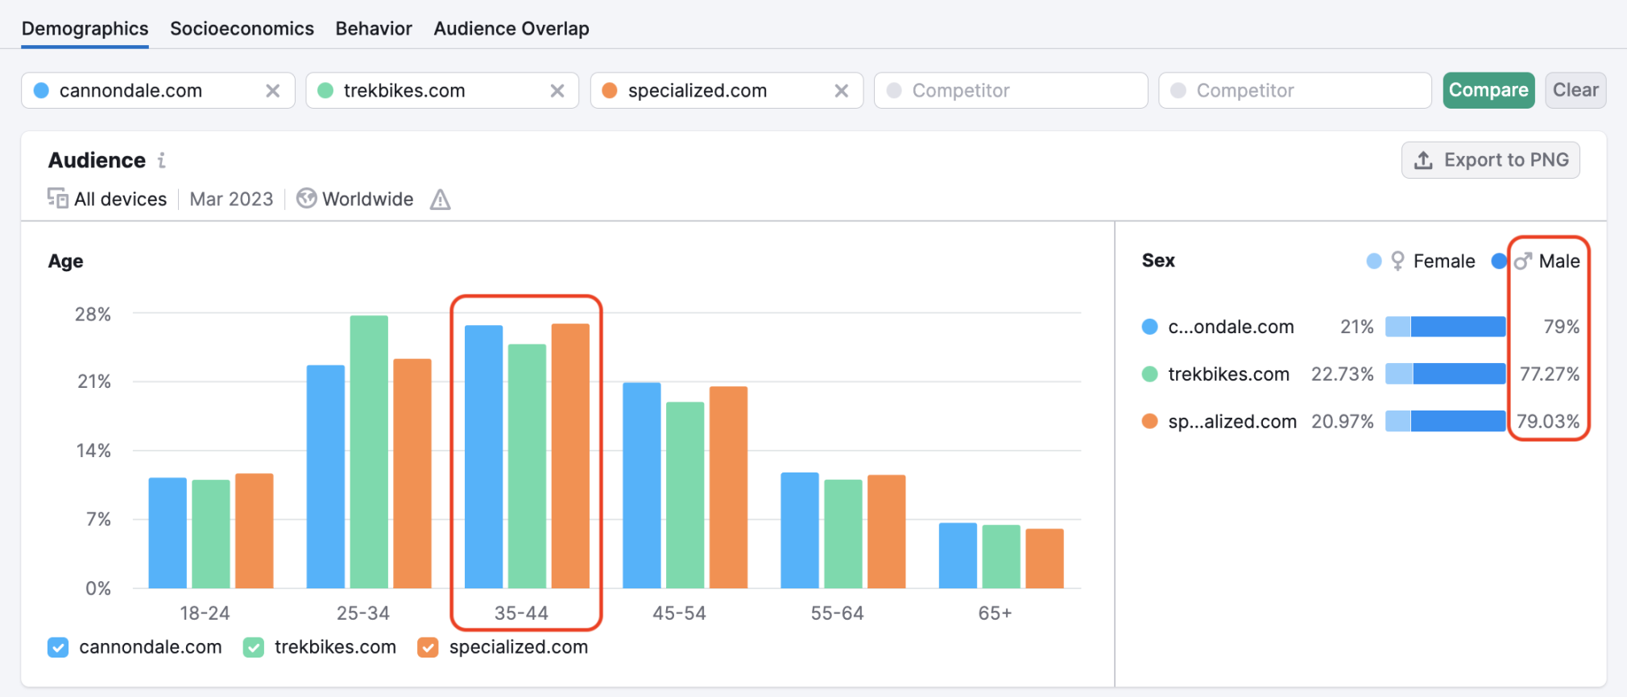Open the Behavior tab
The width and height of the screenshot is (1627, 697).
374,29
